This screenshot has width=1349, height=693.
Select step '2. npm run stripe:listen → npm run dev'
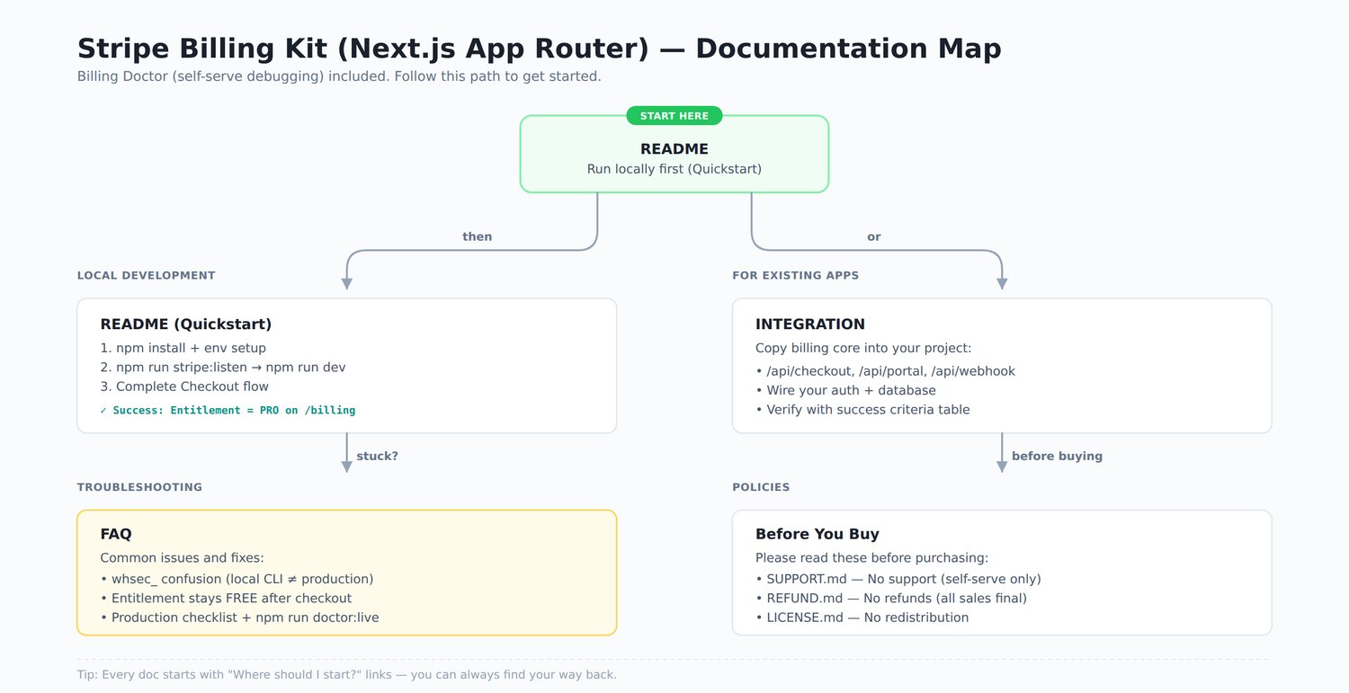coord(223,368)
